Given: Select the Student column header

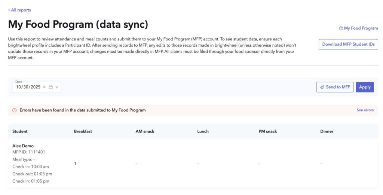Looking at the screenshot, I should click(20, 131).
